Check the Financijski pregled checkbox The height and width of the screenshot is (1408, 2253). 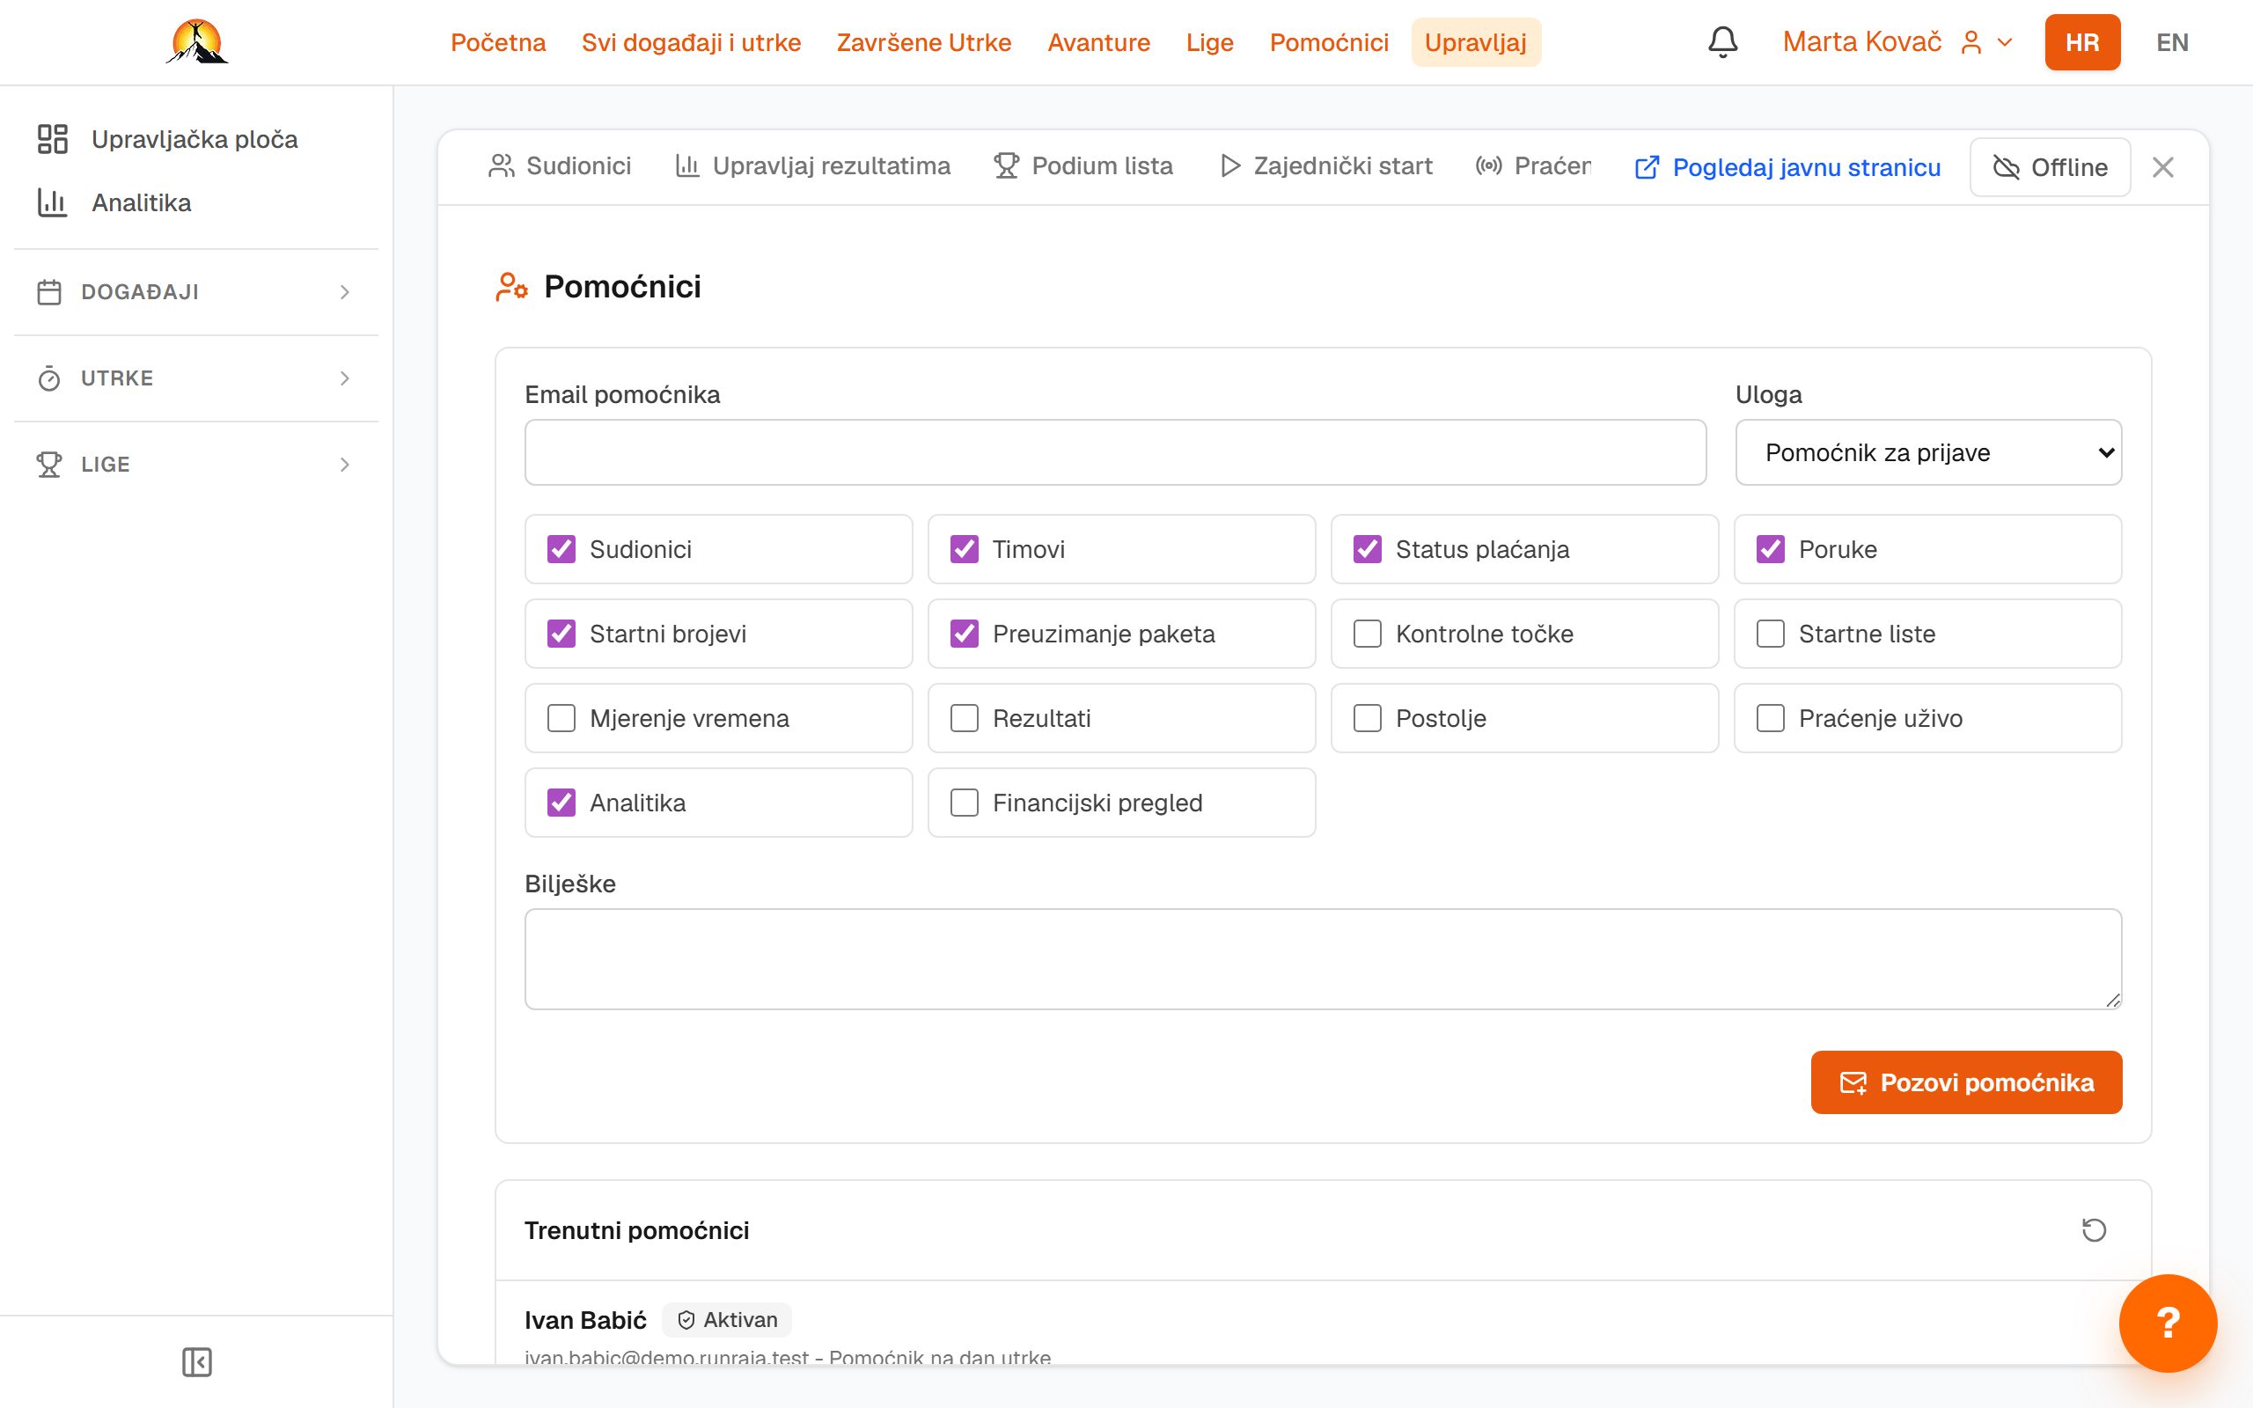tap(965, 803)
